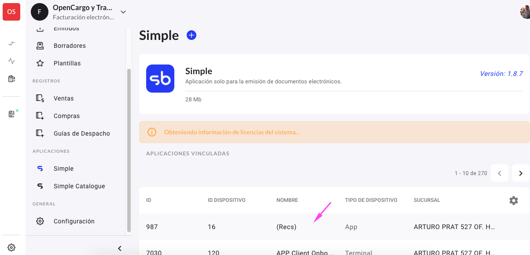The width and height of the screenshot is (530, 255).
Task: Click the table column settings gear icon
Action: (514, 201)
